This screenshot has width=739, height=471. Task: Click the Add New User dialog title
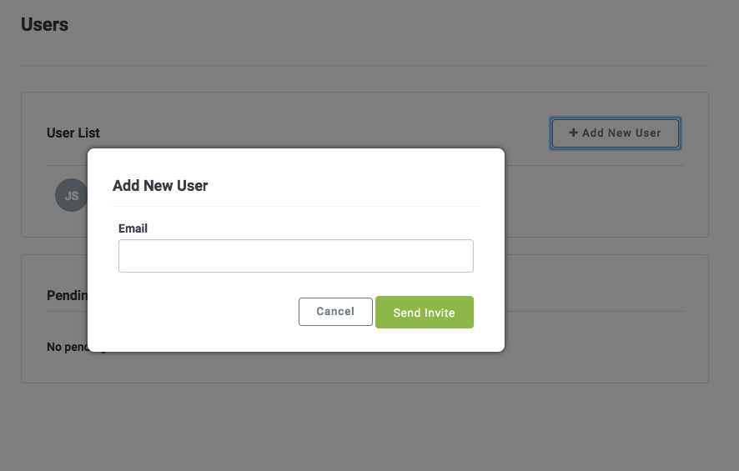160,186
